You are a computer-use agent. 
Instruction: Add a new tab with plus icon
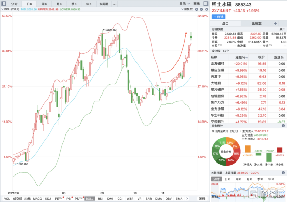pos(275,23)
